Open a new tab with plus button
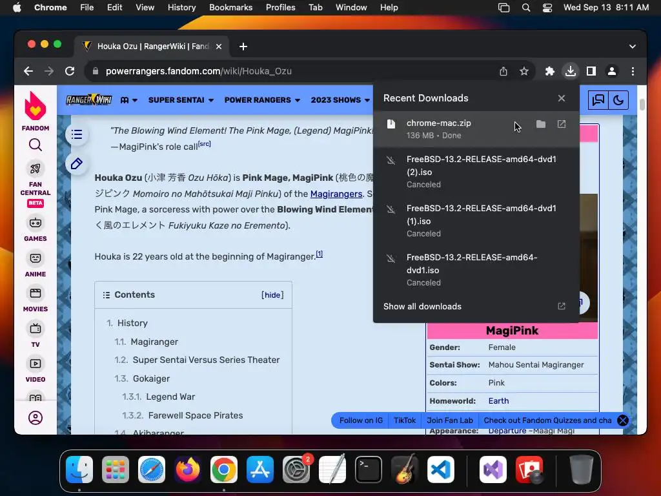Screen dimensions: 661x496 (243, 46)
